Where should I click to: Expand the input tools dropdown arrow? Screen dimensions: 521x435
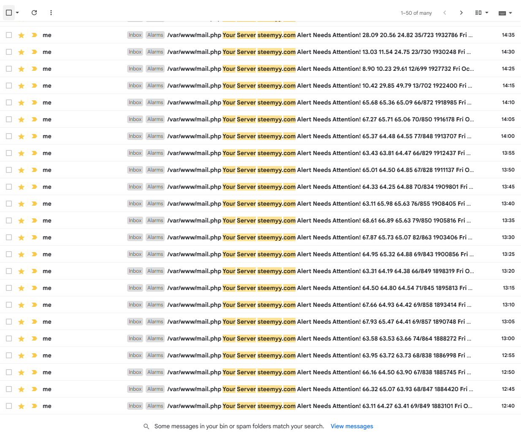[x=510, y=13]
